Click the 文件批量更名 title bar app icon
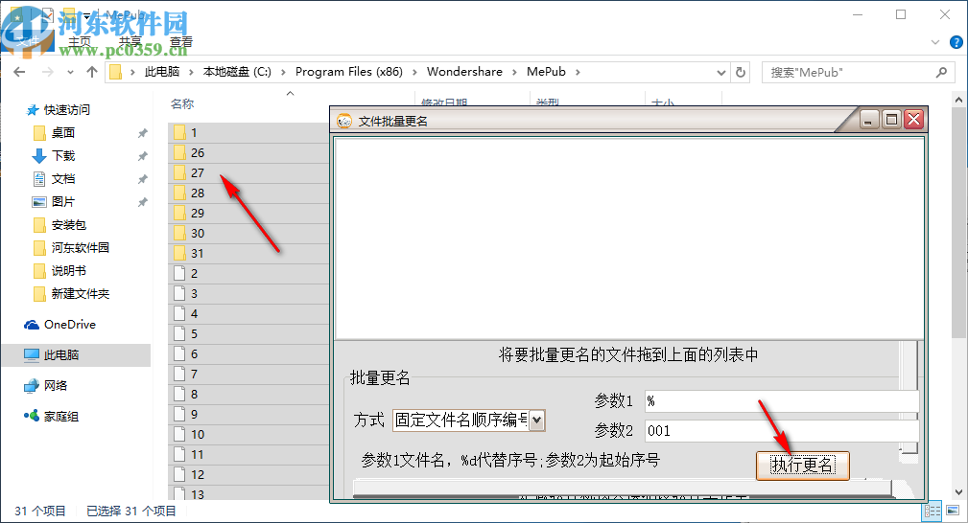The width and height of the screenshot is (968, 523). (344, 121)
